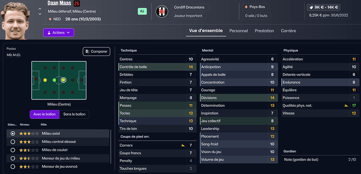Switch to Sans le ballon view
The image size is (361, 174).
point(74,115)
